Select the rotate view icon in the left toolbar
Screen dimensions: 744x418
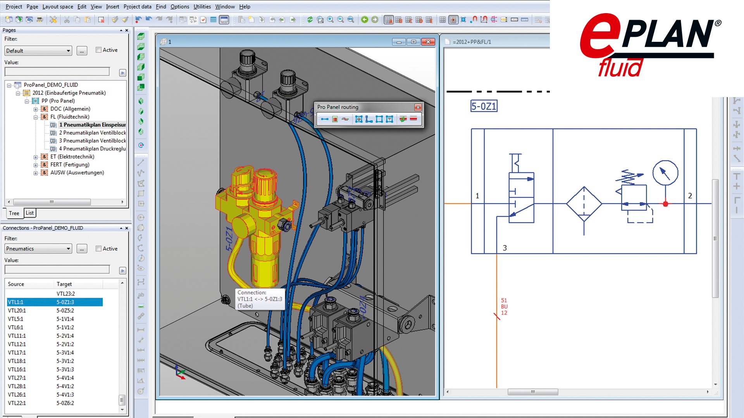point(141,145)
